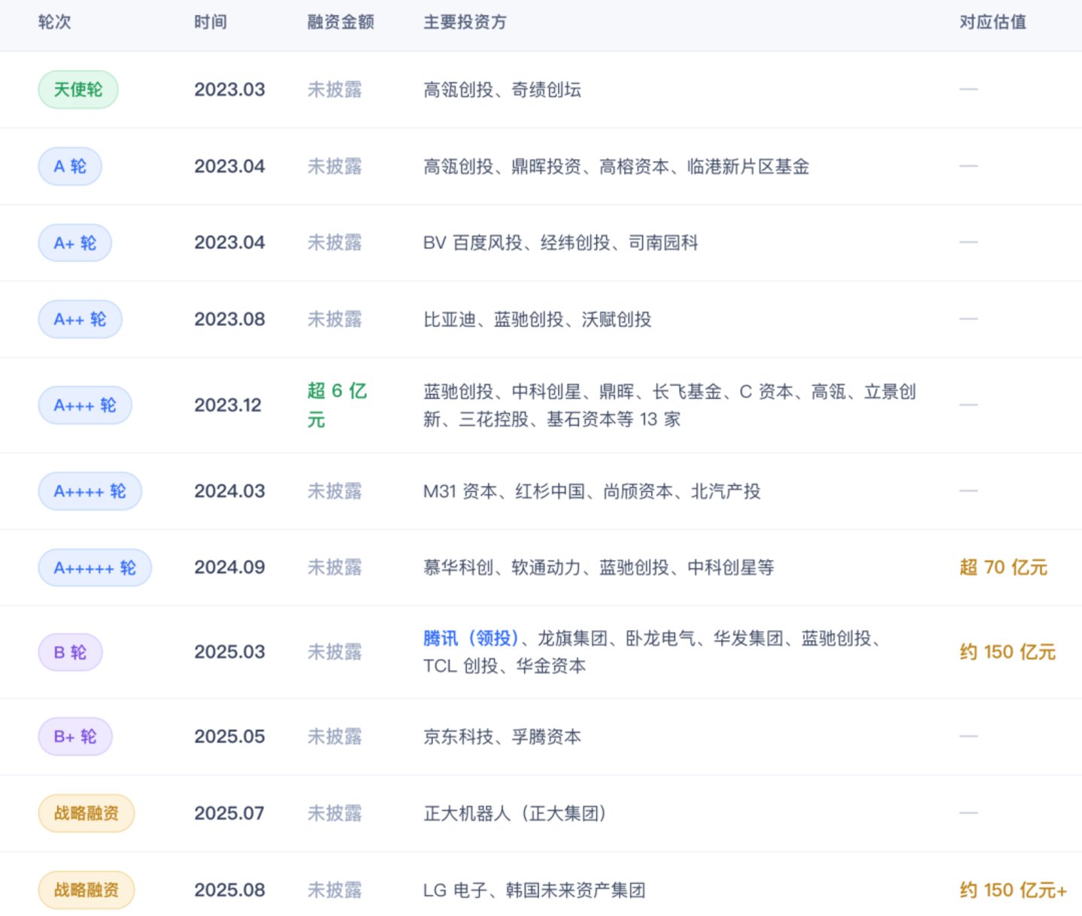The height and width of the screenshot is (916, 1082).
Task: Click the 时间 column header
Action: point(211,22)
